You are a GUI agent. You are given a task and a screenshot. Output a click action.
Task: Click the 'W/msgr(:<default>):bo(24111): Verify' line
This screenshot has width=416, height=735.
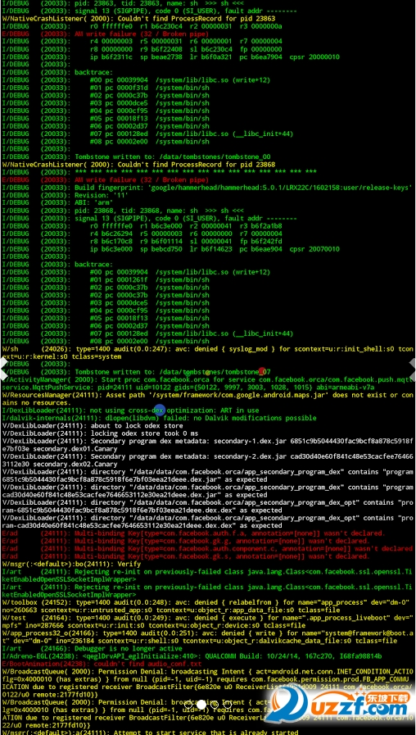[71, 564]
